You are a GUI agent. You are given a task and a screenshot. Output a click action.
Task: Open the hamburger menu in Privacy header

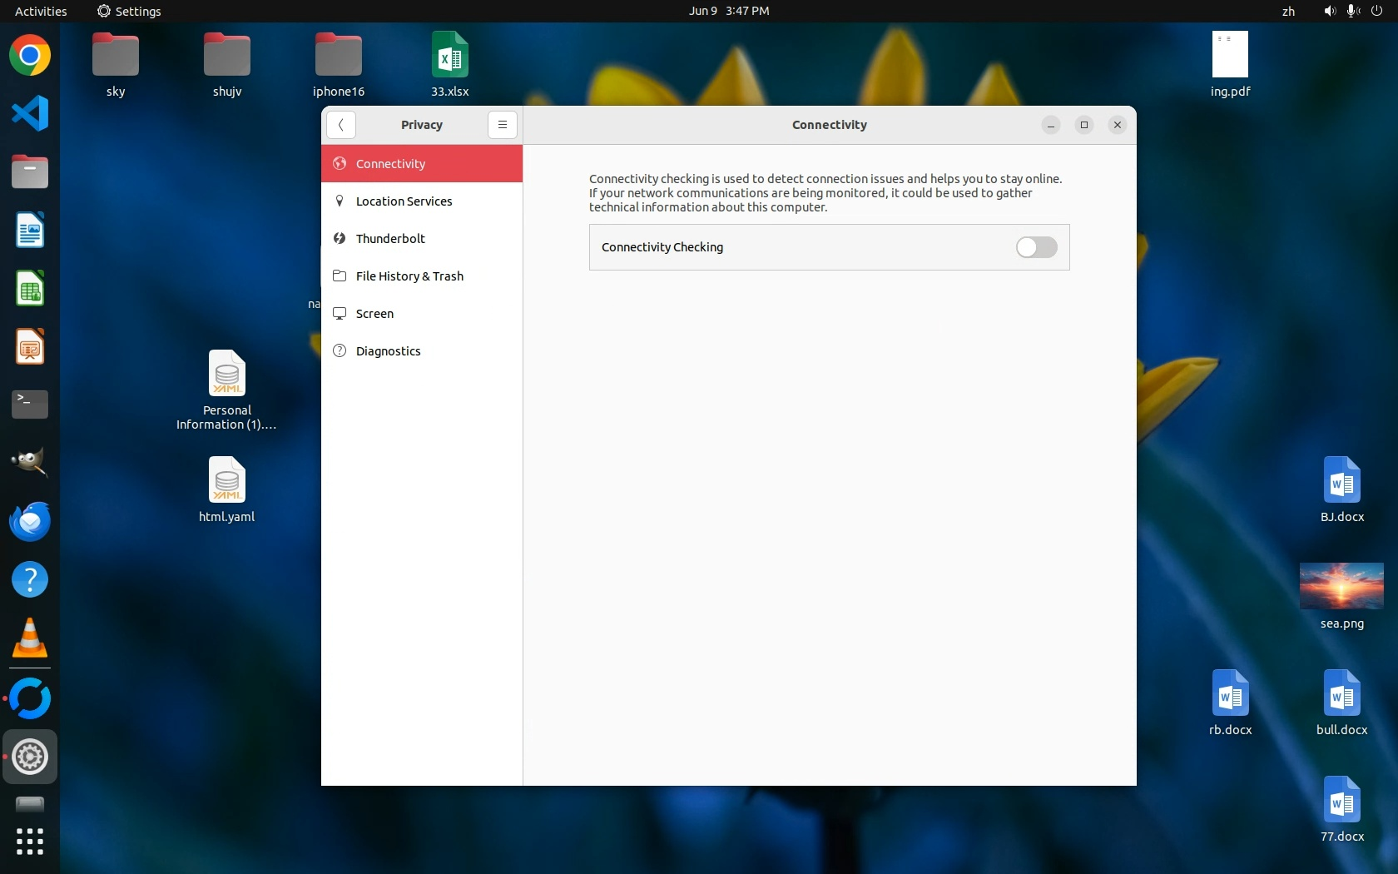[x=502, y=125]
